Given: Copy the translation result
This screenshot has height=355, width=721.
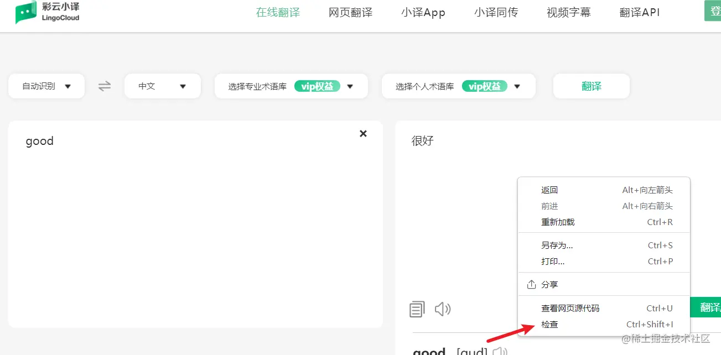Looking at the screenshot, I should tap(417, 309).
